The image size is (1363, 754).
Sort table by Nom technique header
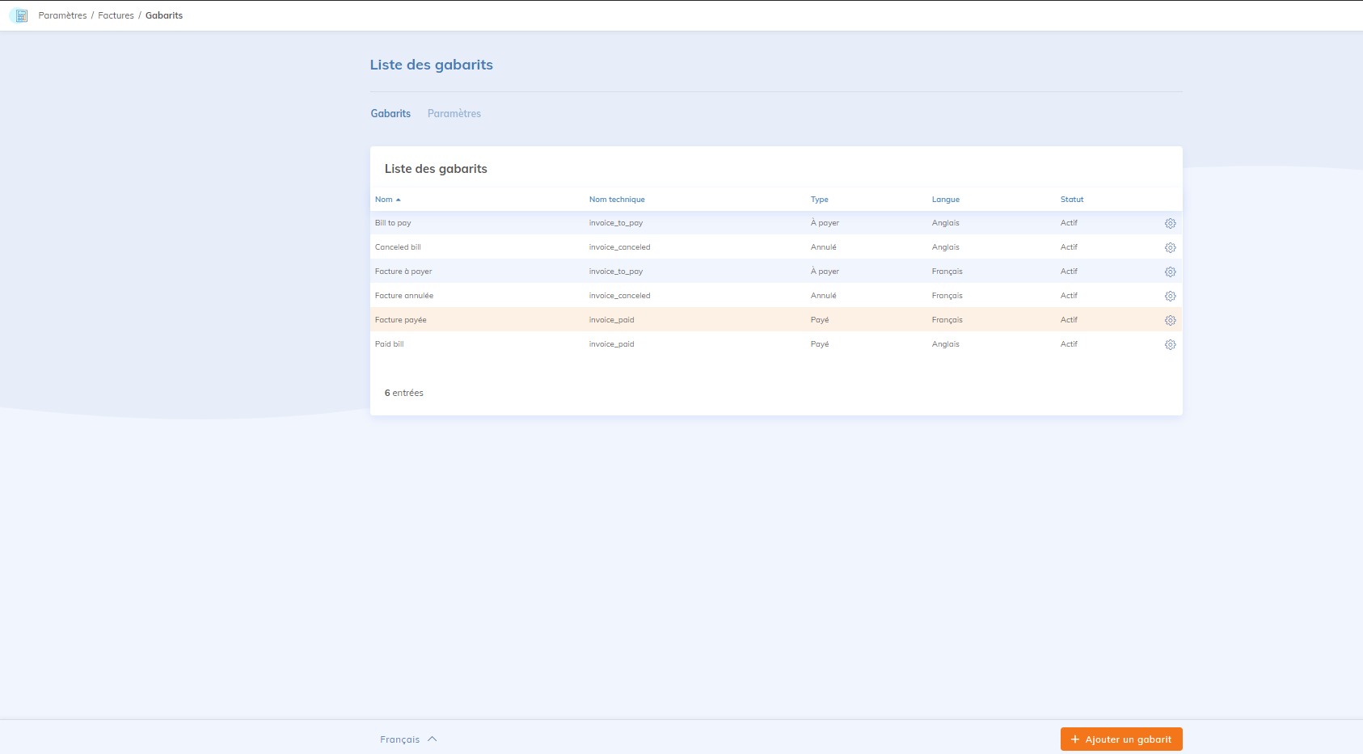pyautogui.click(x=617, y=200)
